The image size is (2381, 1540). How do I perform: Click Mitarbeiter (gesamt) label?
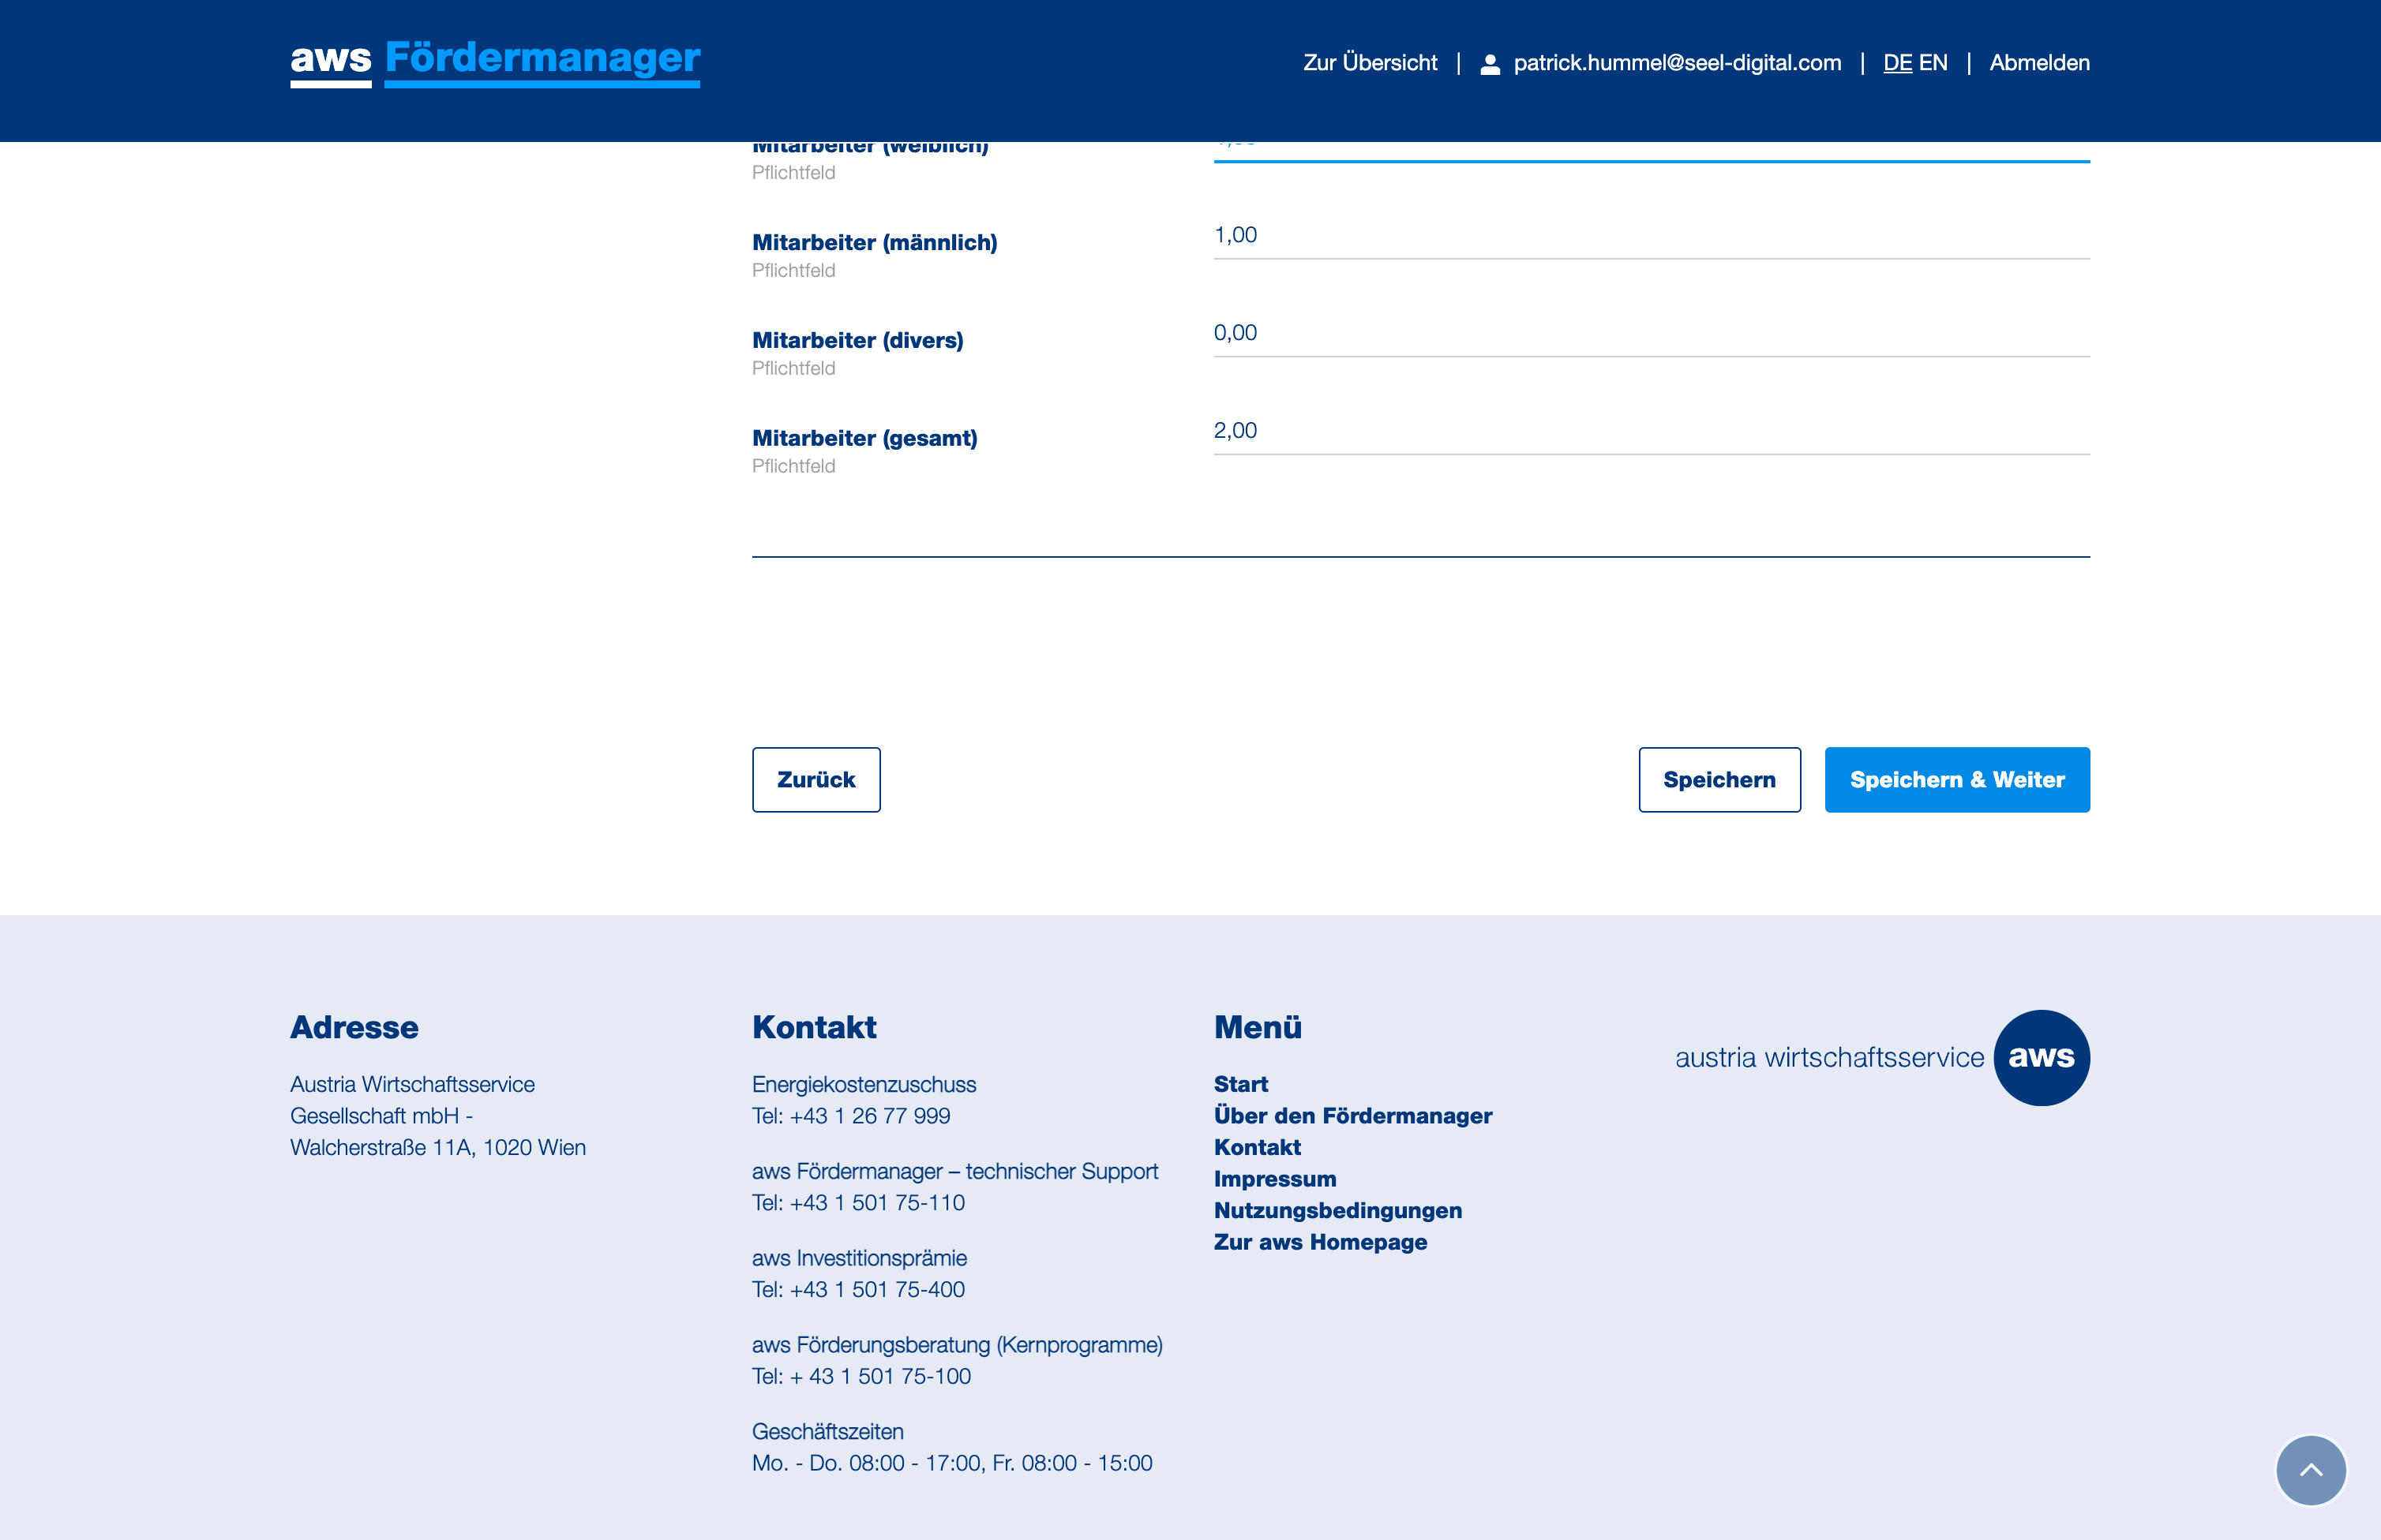[864, 439]
